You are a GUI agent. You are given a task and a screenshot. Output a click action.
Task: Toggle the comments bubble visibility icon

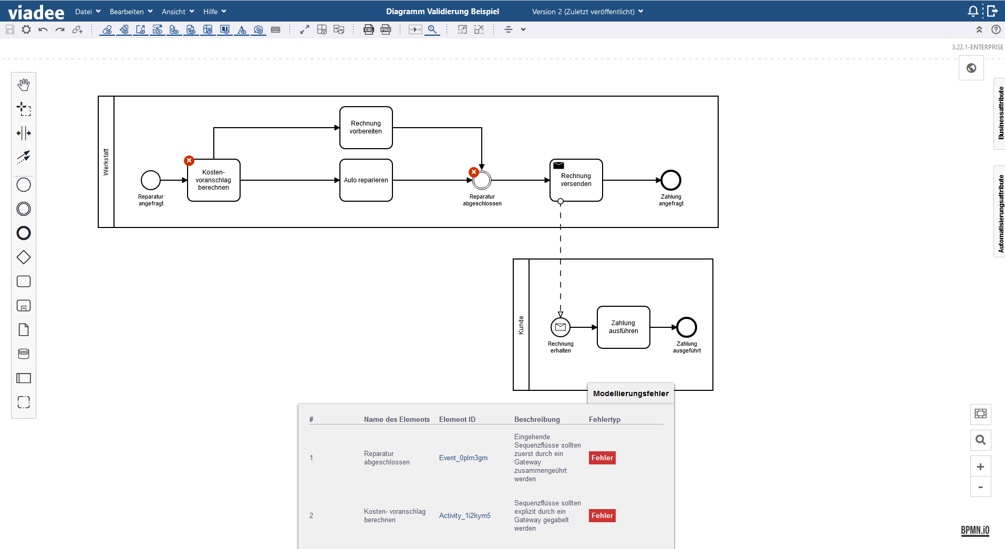tap(258, 29)
